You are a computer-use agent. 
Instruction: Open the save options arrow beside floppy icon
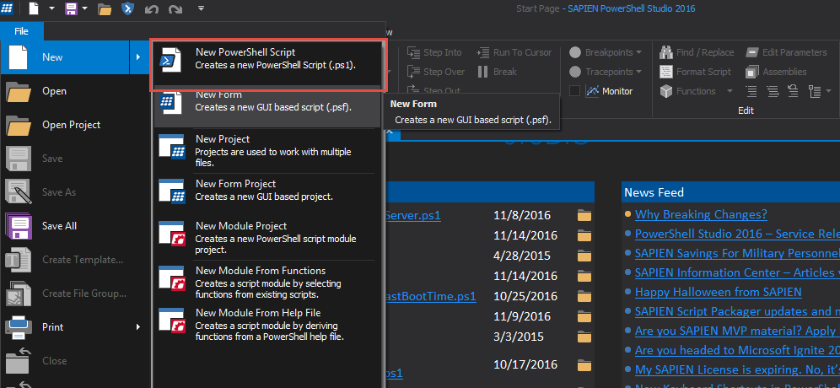click(85, 8)
